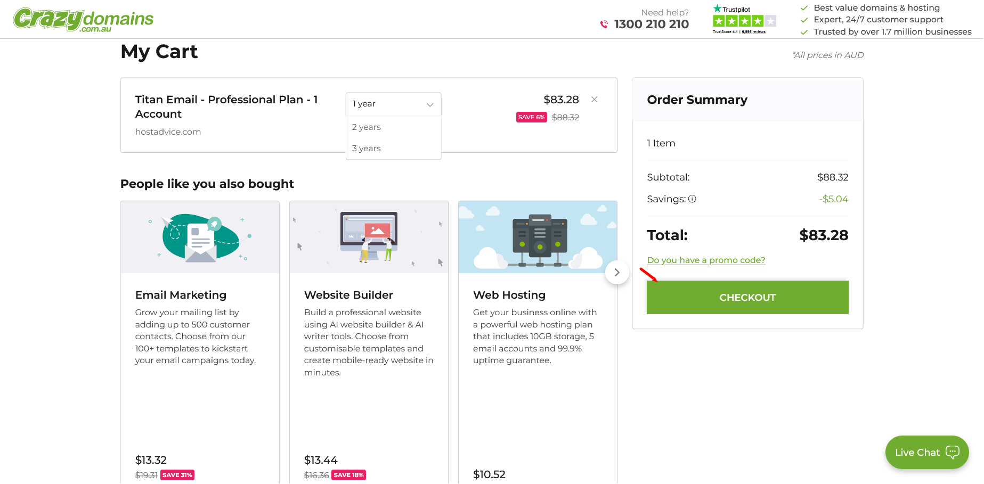Click the hostadvice.com domain text

pyautogui.click(x=168, y=132)
